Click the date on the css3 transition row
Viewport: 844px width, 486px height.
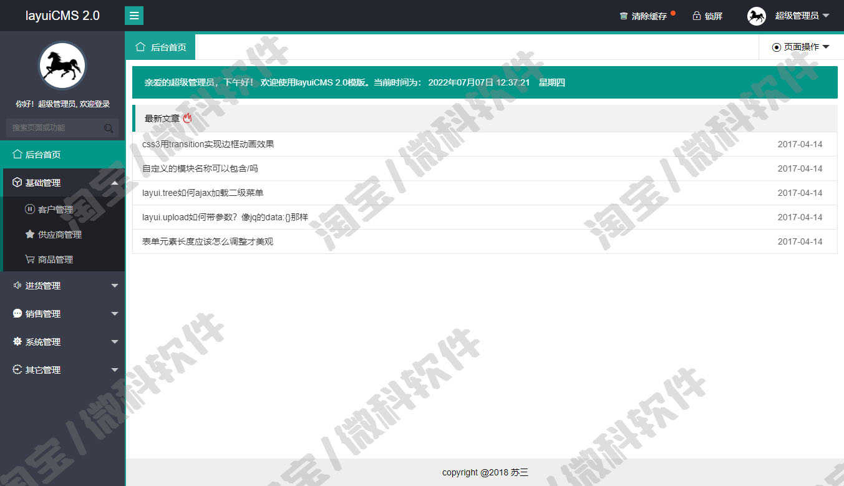800,144
